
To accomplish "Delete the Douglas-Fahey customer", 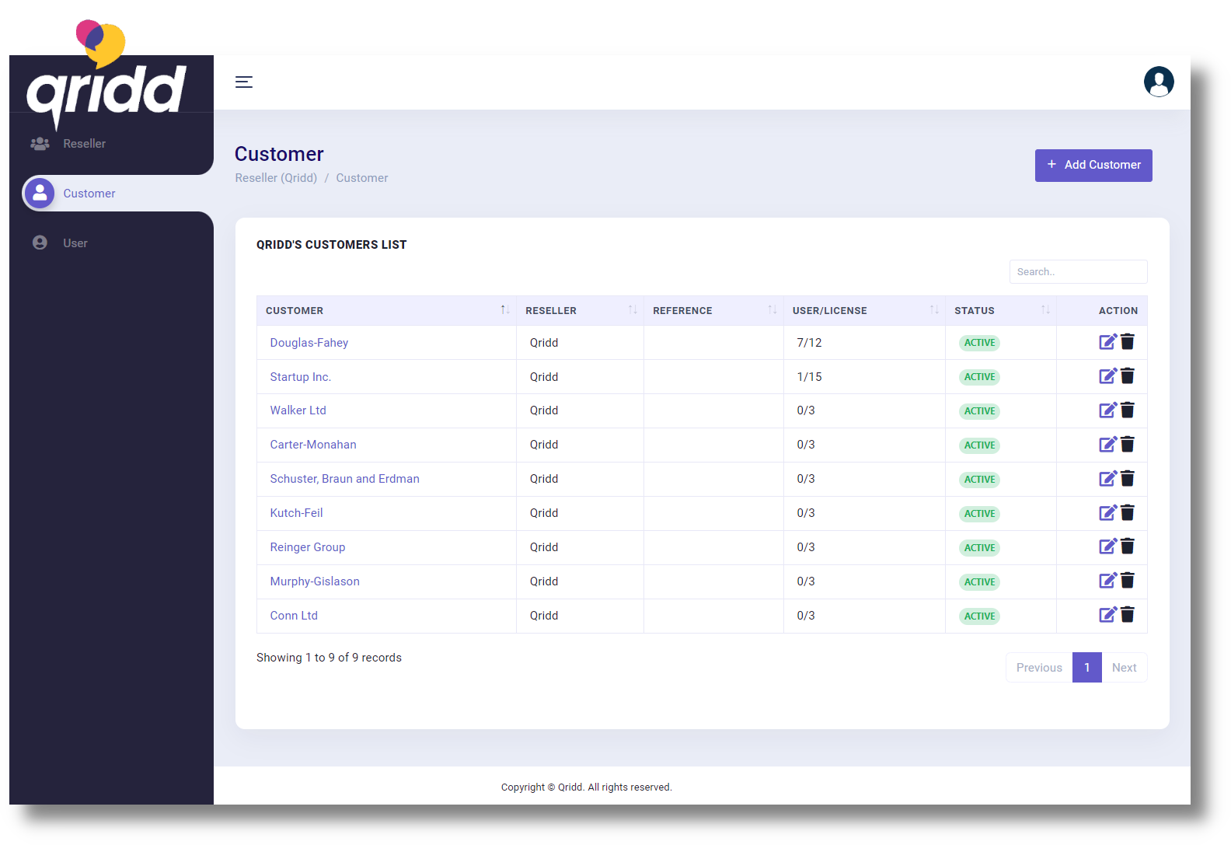I will pyautogui.click(x=1128, y=342).
